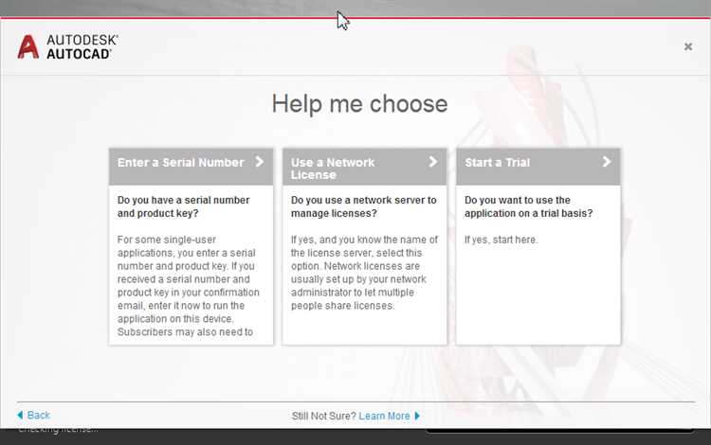The height and width of the screenshot is (445, 711).
Task: Click the chevron on Use a Network License
Action: pos(433,162)
